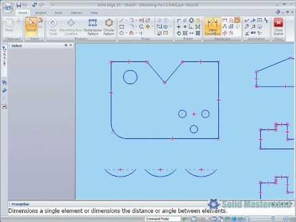Screen dimensions: 296x222
Task: Activate the Smart Dimension tool
Action: [x=213, y=27]
